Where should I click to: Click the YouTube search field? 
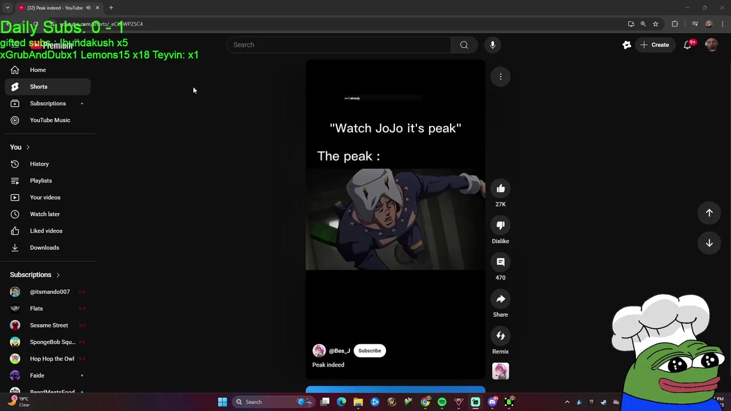(339, 45)
